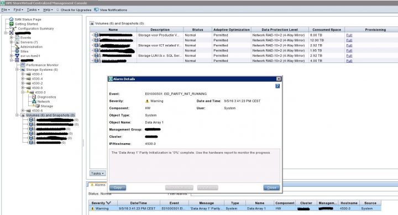
Task: Click Close button in Alarm Details
Action: click(x=271, y=187)
